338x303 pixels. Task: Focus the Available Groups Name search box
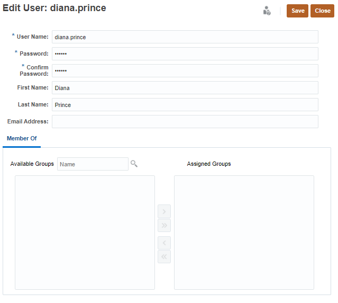[x=93, y=164]
